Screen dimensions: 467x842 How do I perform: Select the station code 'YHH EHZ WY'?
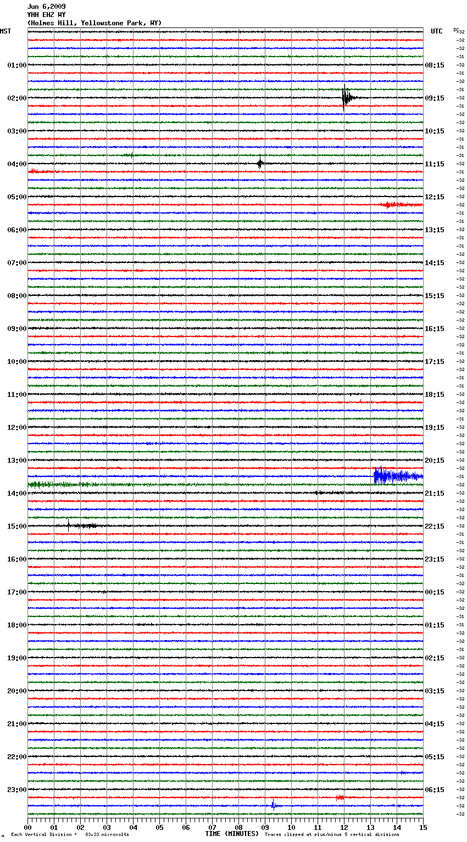tap(47, 15)
